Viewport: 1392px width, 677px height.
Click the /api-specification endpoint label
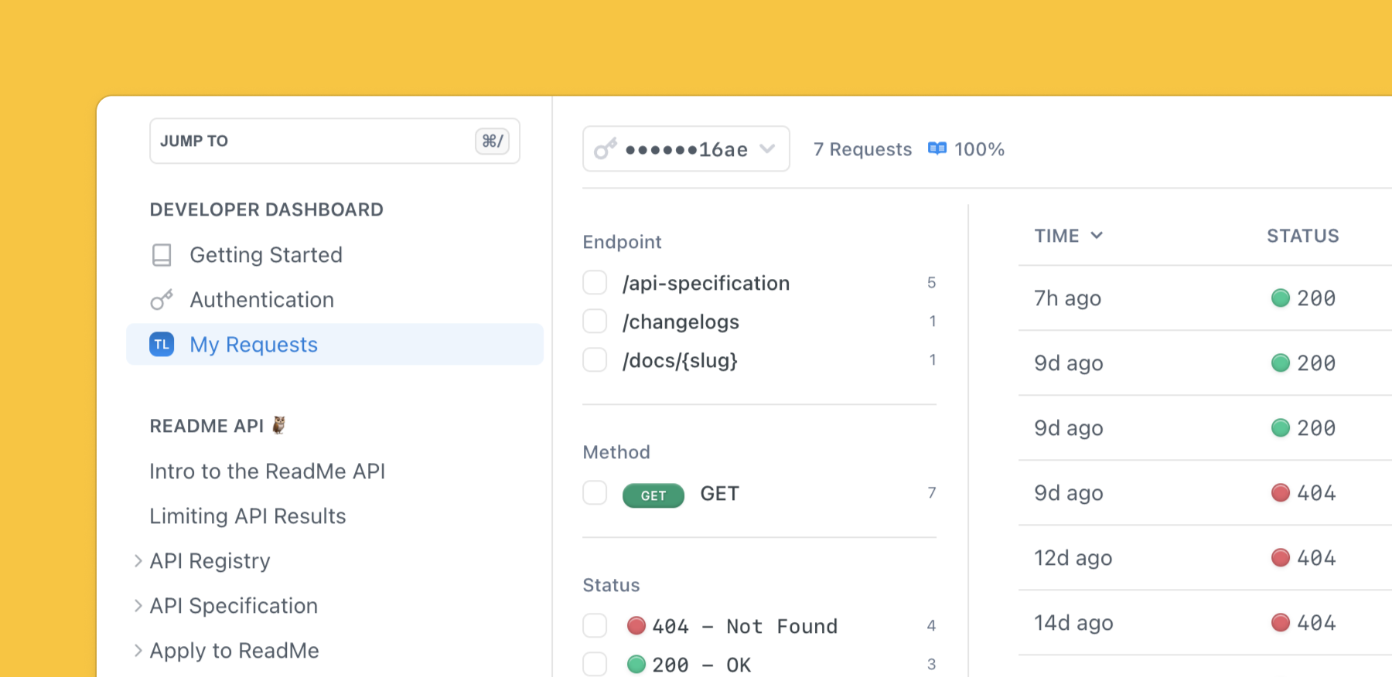706,284
